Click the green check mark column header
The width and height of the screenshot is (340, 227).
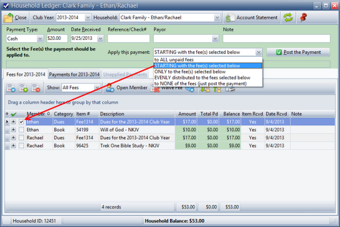coord(14,114)
